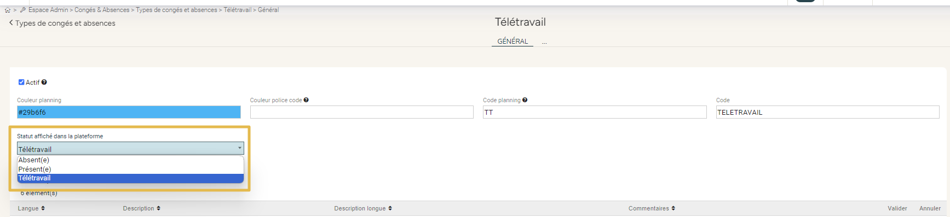Sort the table by the Commentaires column
Screen dimensions: 950x217
pyautogui.click(x=652, y=208)
